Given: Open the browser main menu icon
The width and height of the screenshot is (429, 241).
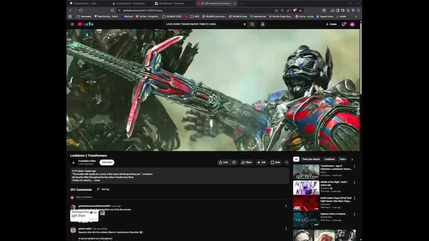Looking at the screenshot, I should (358, 10).
